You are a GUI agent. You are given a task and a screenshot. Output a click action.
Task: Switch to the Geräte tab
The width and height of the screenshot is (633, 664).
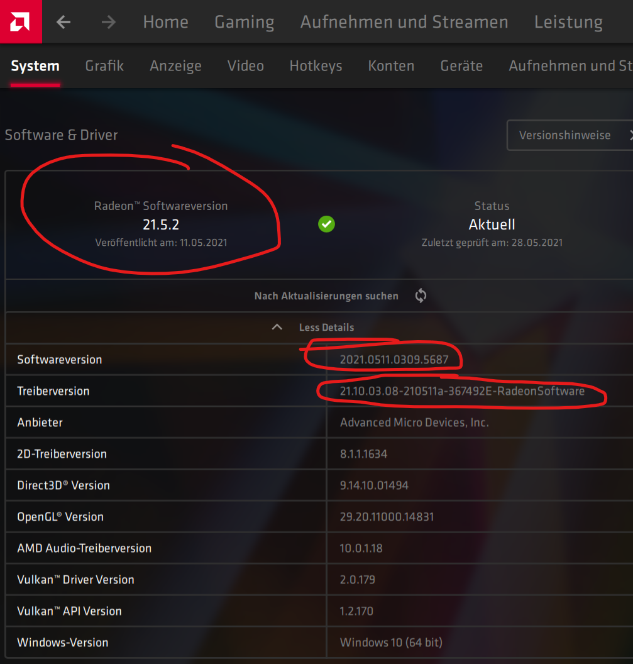[461, 66]
